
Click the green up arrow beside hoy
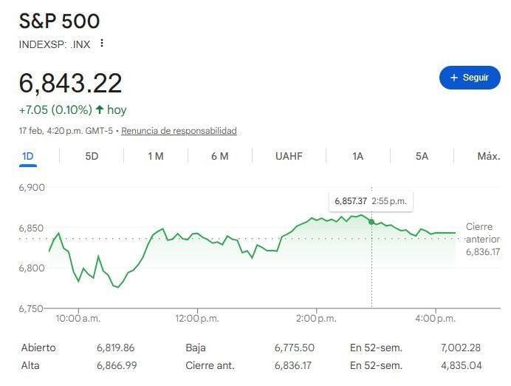(99, 109)
